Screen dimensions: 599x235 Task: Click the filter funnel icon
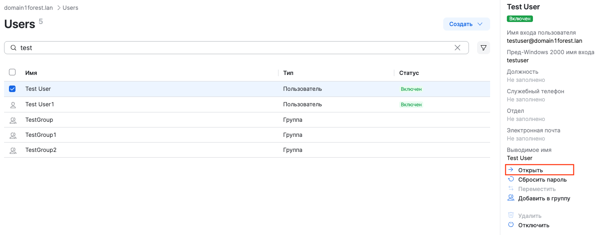(483, 48)
